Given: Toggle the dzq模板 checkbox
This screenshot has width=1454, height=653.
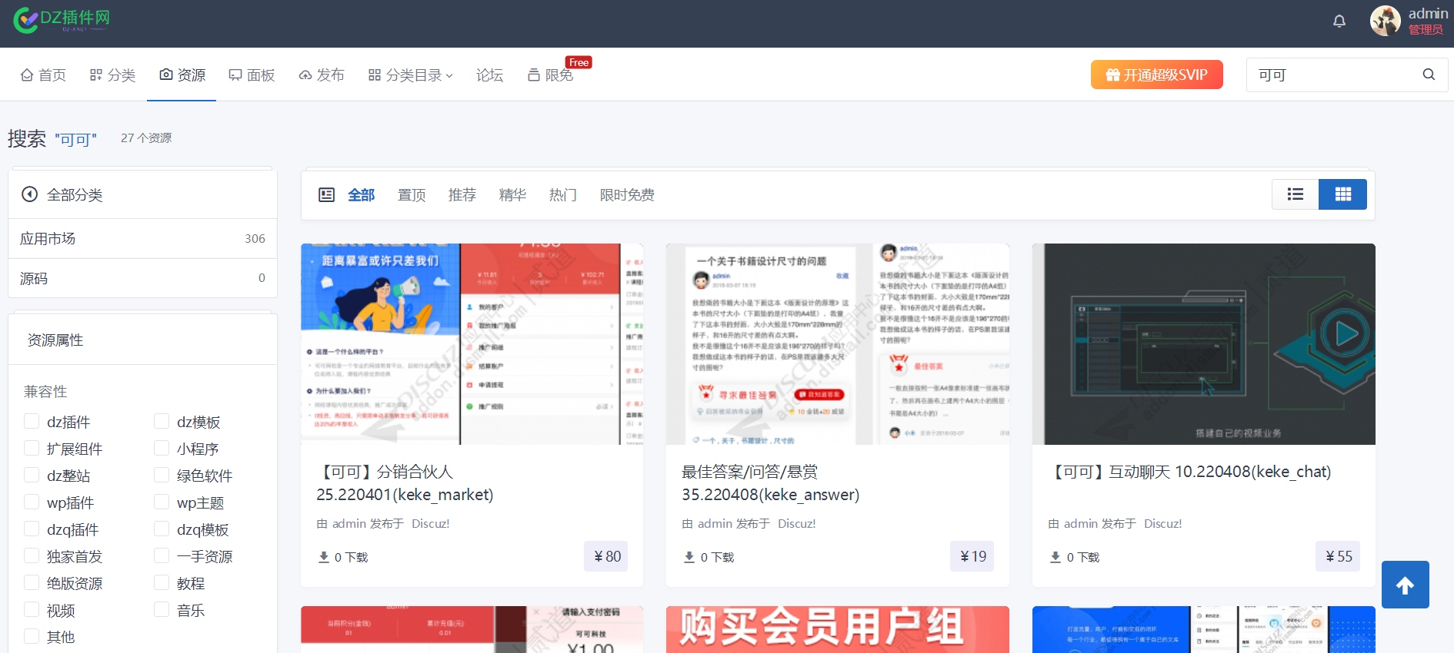Looking at the screenshot, I should point(162,529).
